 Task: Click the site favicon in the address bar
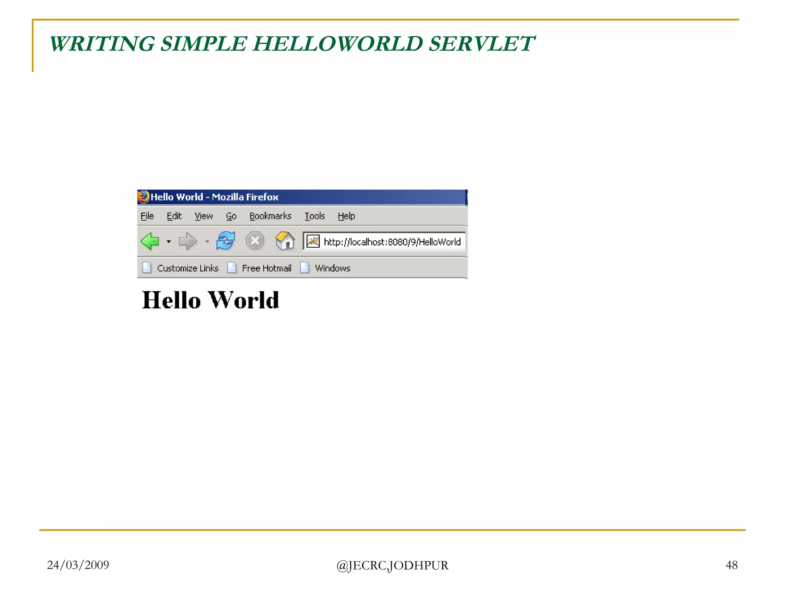[x=313, y=242]
